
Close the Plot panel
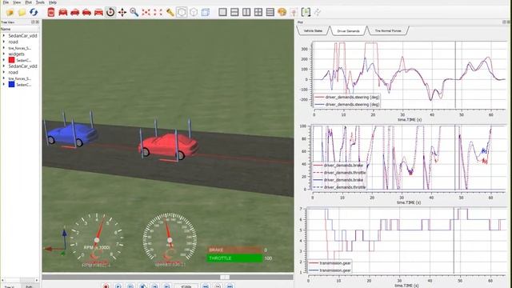pyautogui.click(x=509, y=22)
